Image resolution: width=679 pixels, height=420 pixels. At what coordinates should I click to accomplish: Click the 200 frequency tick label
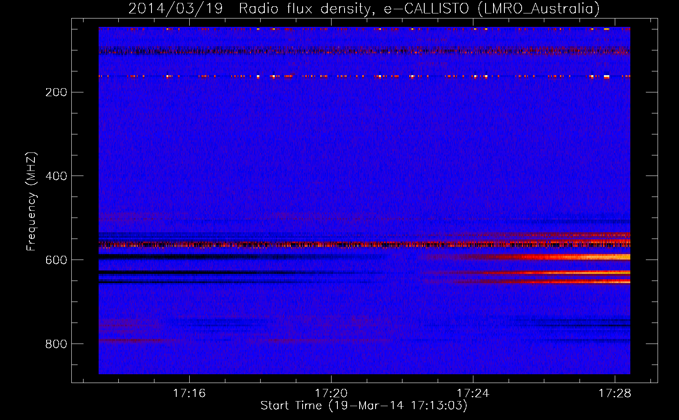click(x=56, y=92)
